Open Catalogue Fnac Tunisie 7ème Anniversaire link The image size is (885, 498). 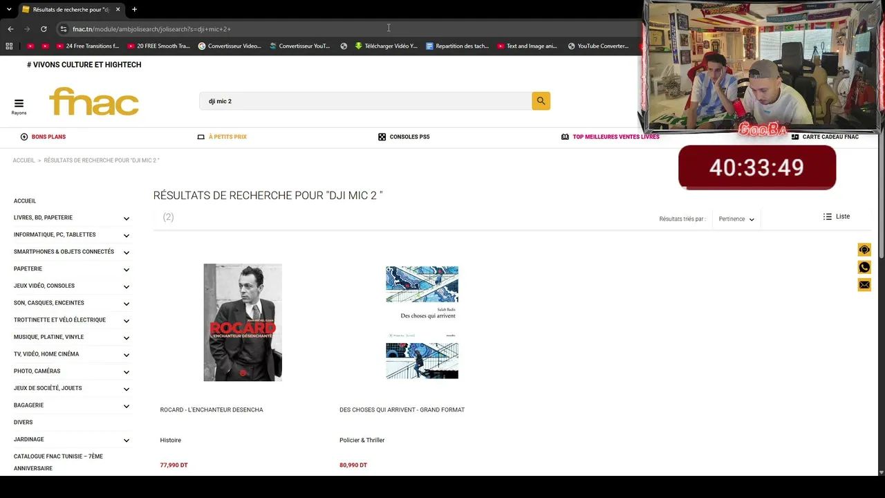tap(58, 462)
